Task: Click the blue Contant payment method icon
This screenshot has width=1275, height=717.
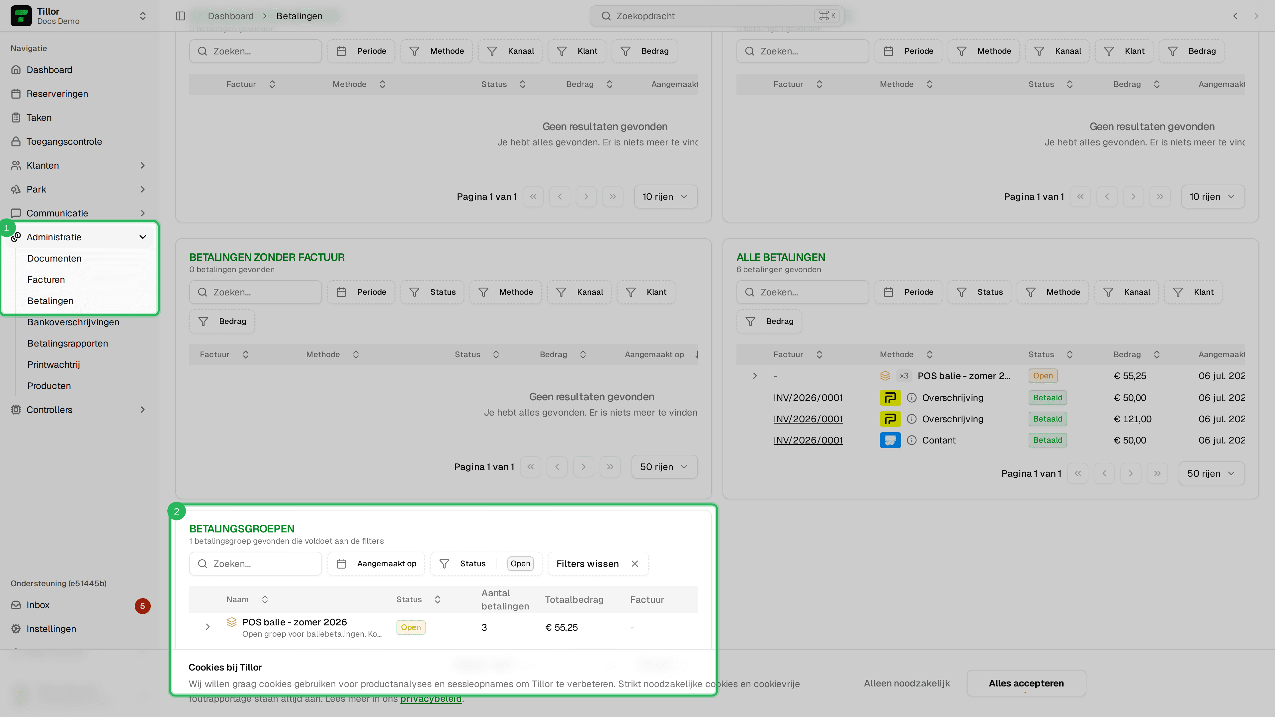Action: 890,440
